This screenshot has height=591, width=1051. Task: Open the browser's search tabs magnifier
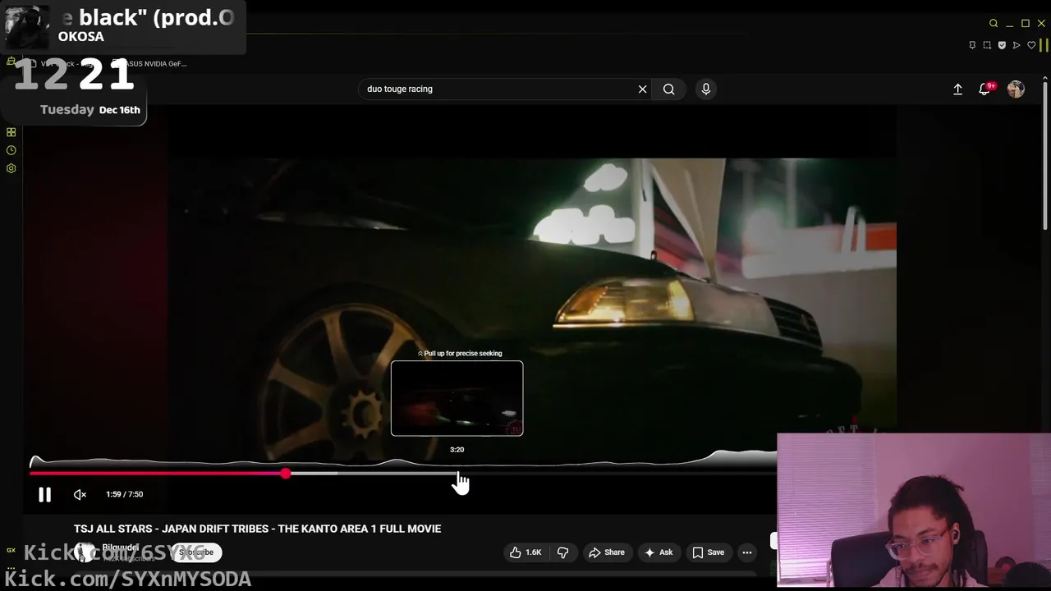coord(994,23)
